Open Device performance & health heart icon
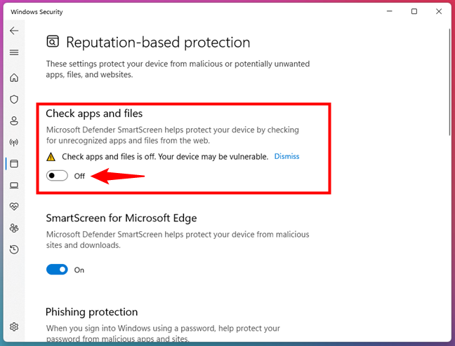The height and width of the screenshot is (346, 455). tap(14, 207)
